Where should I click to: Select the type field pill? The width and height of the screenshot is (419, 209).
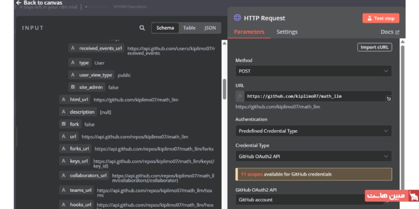pyautogui.click(x=80, y=63)
